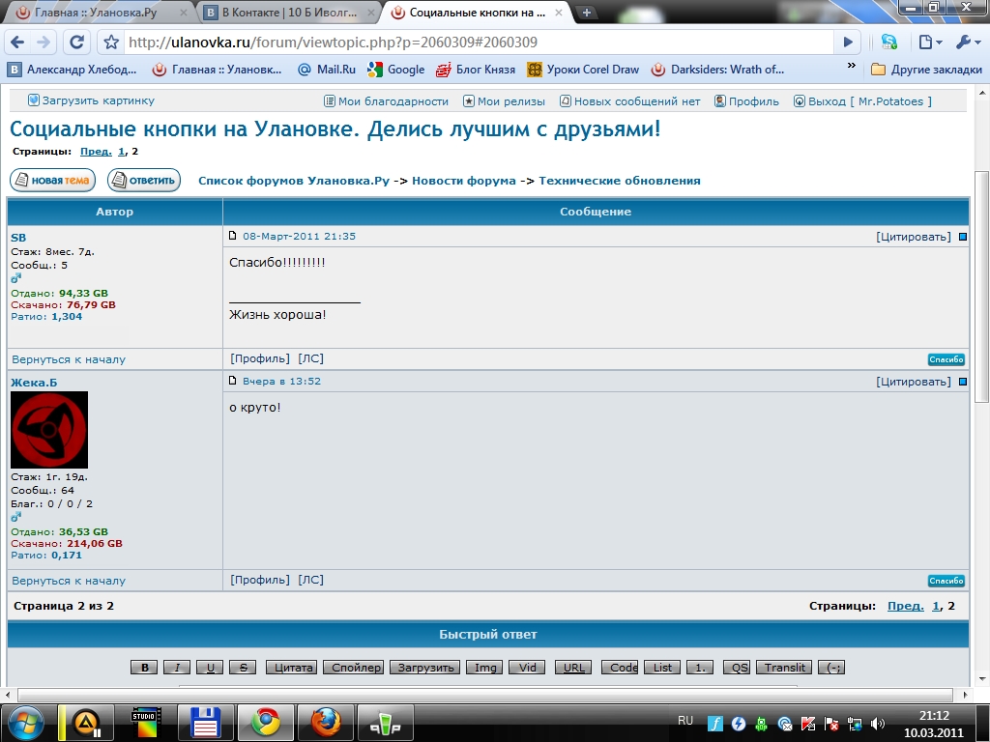Open Google bookmark
Screen dimensions: 990x742
pos(396,70)
